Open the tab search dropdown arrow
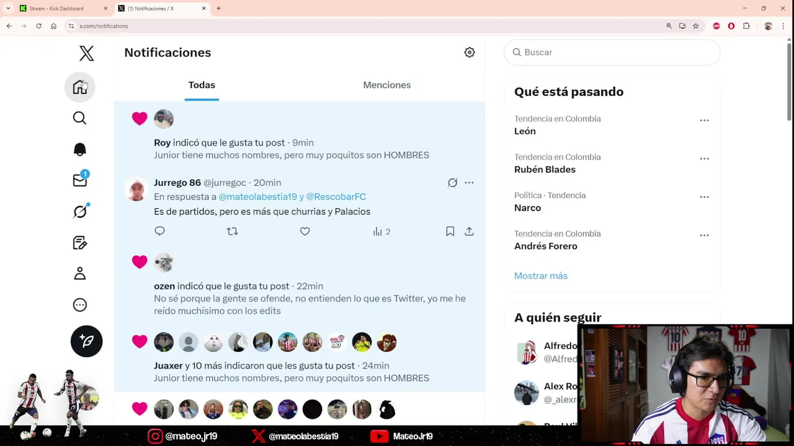The height and width of the screenshot is (446, 794). click(7, 9)
